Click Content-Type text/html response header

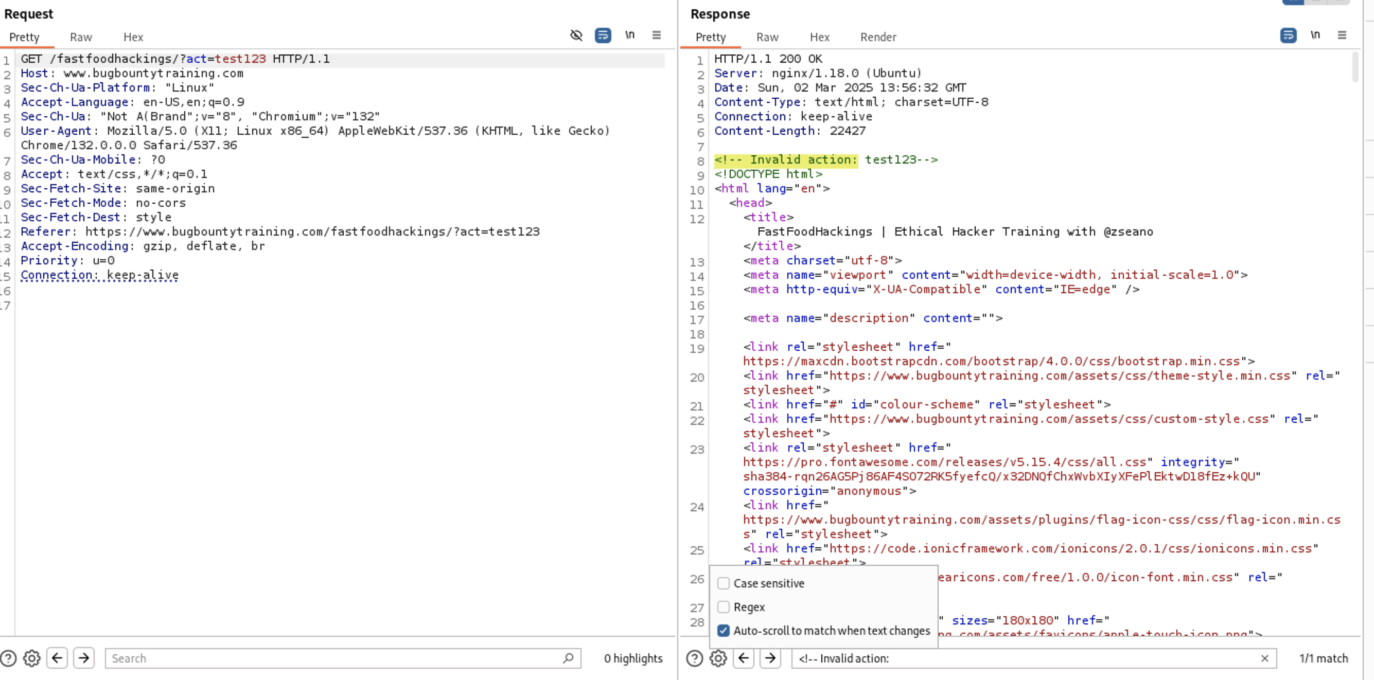(851, 102)
